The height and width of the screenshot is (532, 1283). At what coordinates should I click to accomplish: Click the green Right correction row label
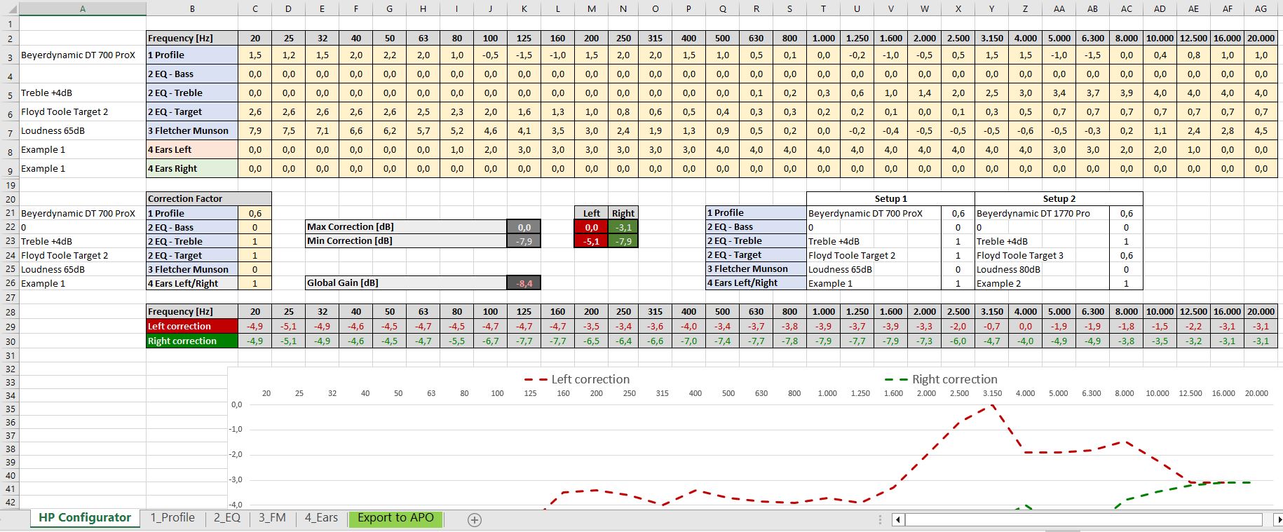[x=192, y=341]
